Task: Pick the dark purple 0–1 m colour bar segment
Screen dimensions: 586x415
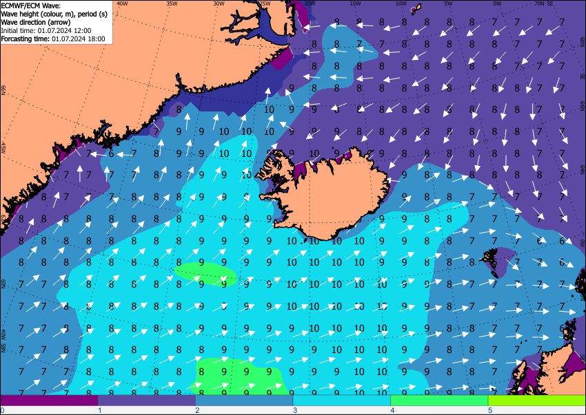Action: click(x=49, y=401)
